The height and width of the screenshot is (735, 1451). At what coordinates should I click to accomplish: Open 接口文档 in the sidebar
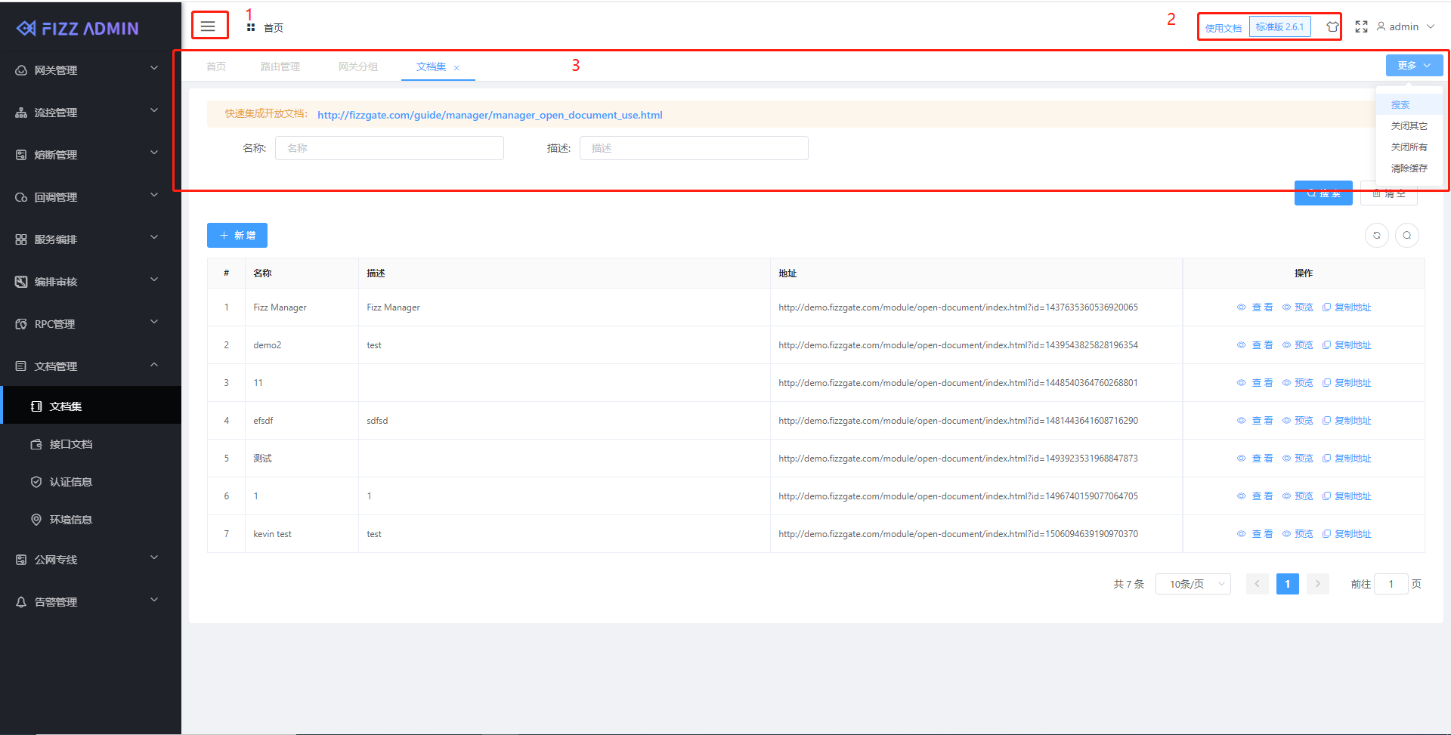pos(70,444)
